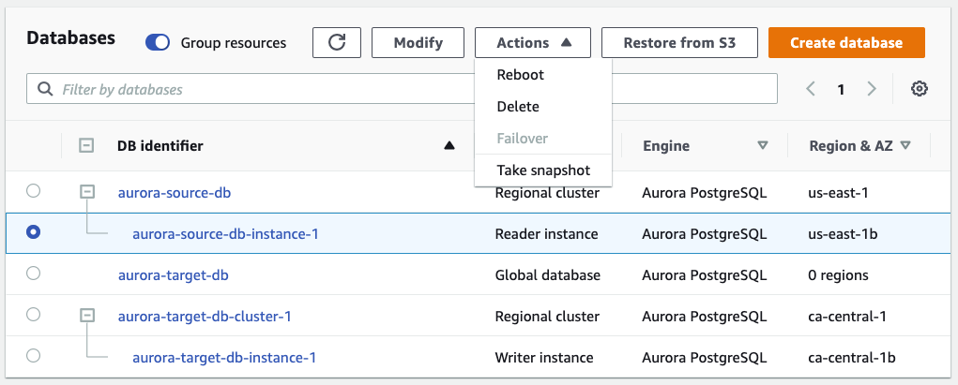Toggle the Group resources switch
This screenshot has height=385, width=958.
[x=158, y=43]
